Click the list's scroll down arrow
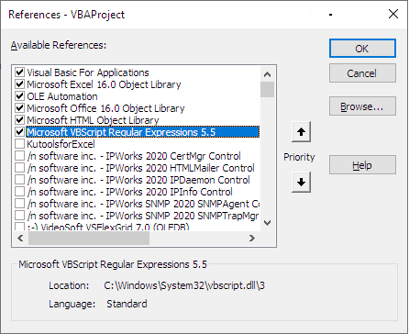The width and height of the screenshot is (409, 334). [x=267, y=223]
